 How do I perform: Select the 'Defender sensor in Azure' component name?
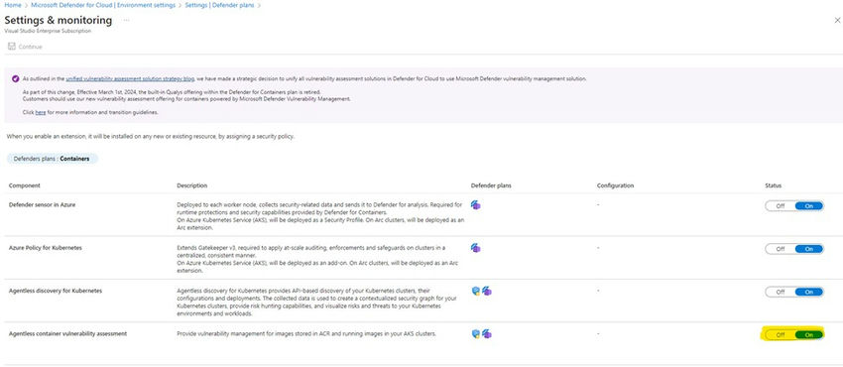coord(42,204)
